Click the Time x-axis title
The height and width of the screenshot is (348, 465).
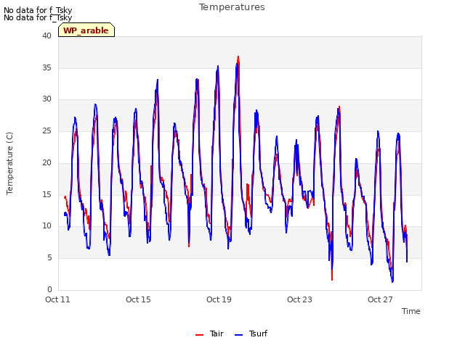[x=411, y=311]
